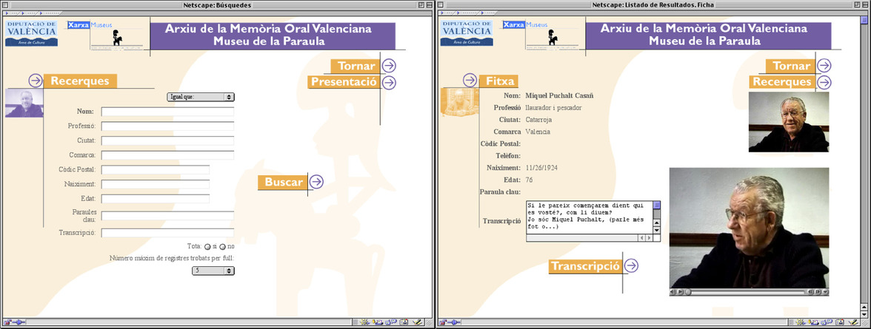Click the Ciutat input field
The image size is (871, 329).
(x=167, y=140)
